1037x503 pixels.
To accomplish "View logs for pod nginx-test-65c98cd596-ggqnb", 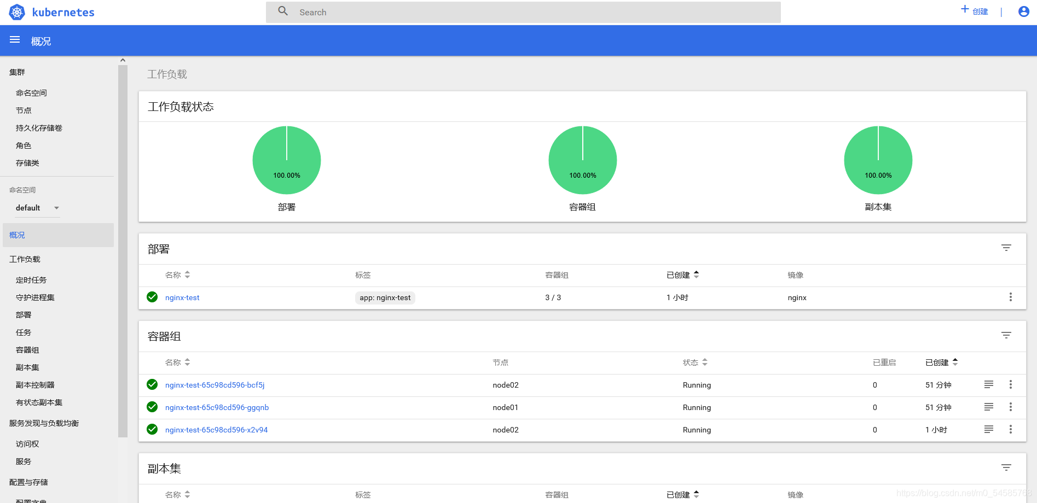I will (x=988, y=407).
